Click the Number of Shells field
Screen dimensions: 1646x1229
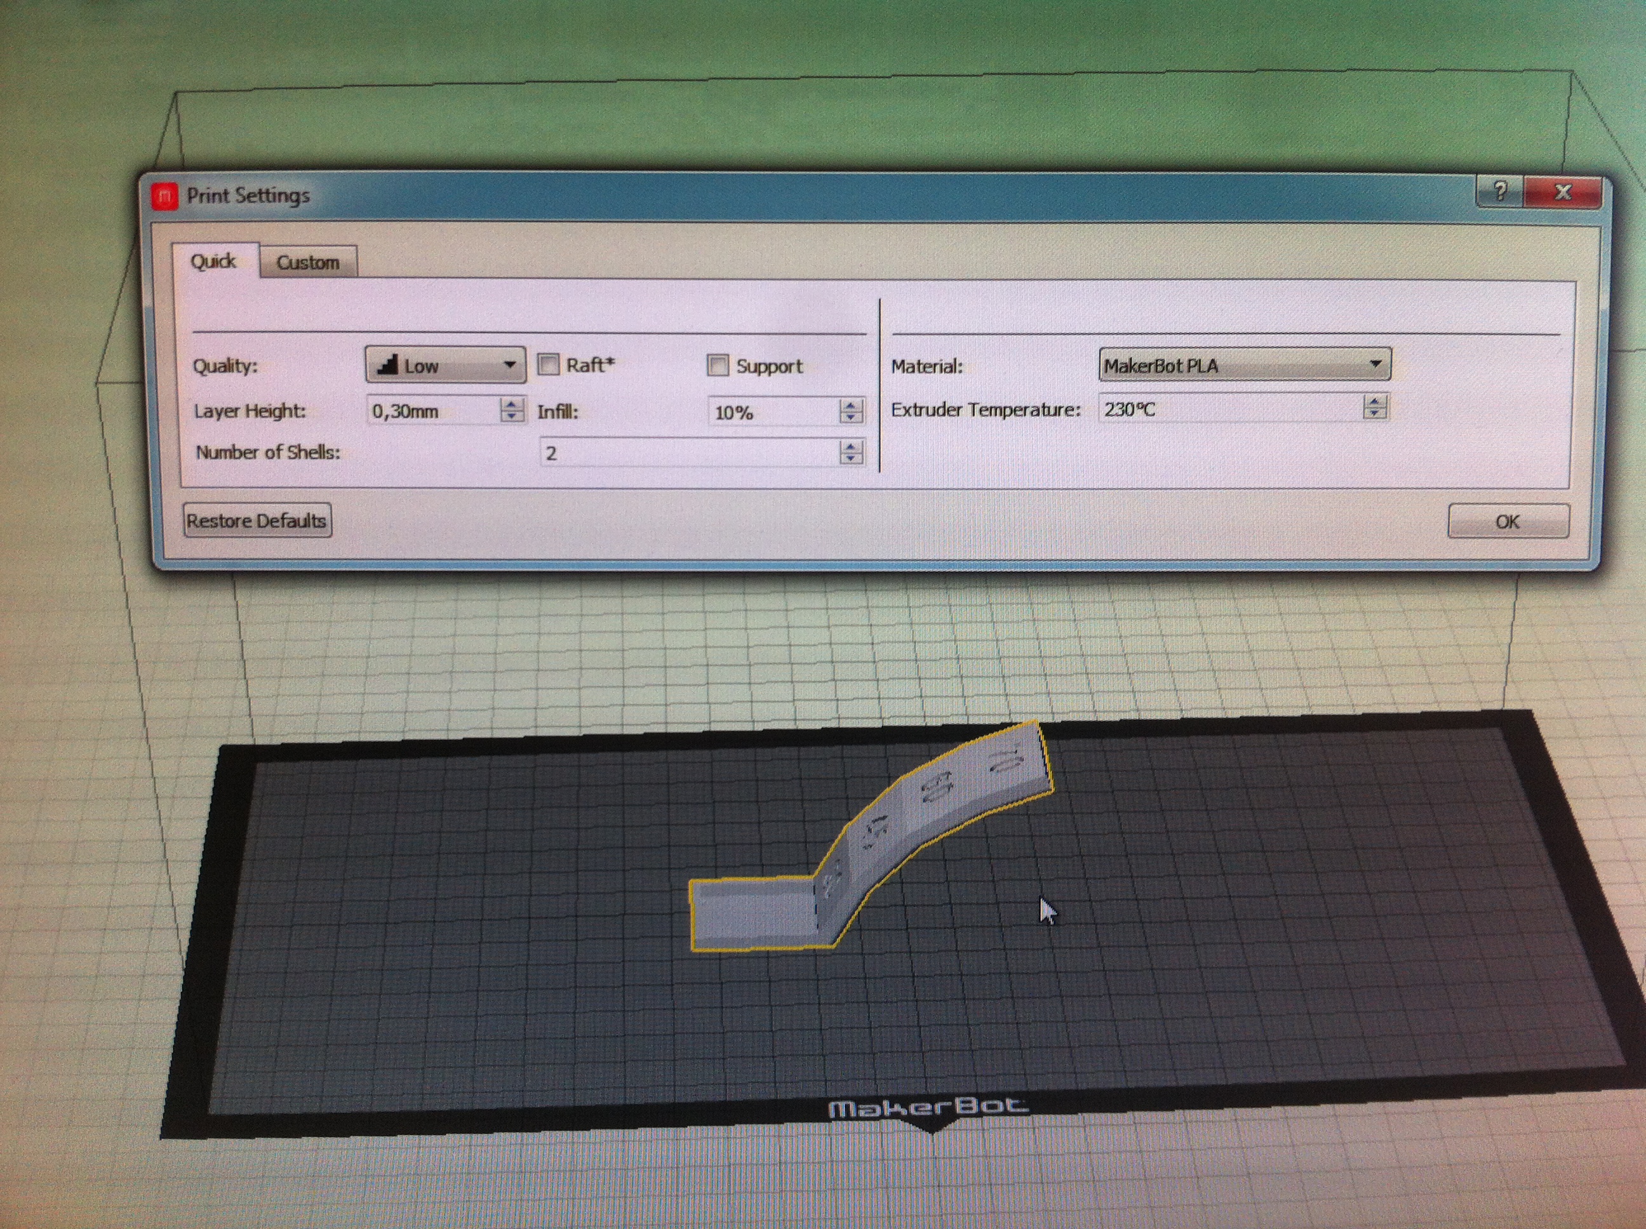tap(689, 453)
